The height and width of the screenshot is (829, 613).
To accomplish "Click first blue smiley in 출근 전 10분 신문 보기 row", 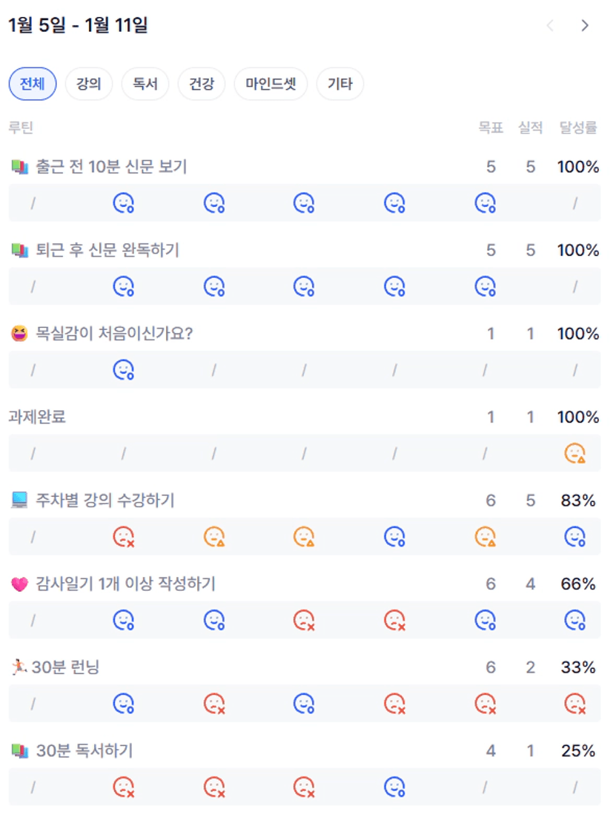I will [x=123, y=202].
